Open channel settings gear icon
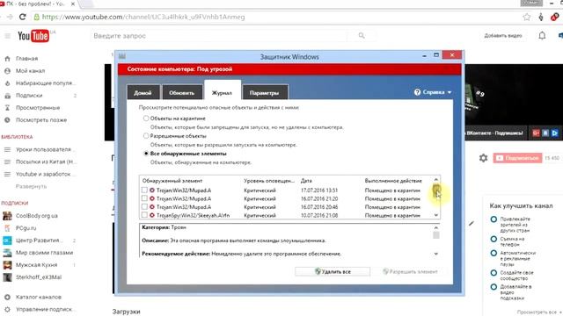Viewport: 563px width, 316px height. pos(483,158)
